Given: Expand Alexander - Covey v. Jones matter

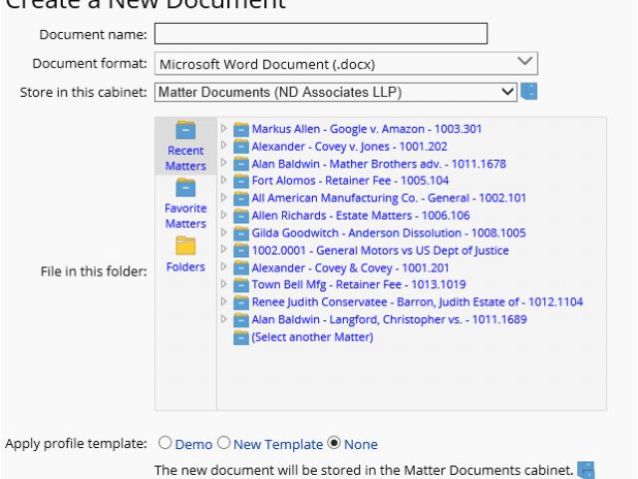Looking at the screenshot, I should pos(223,145).
